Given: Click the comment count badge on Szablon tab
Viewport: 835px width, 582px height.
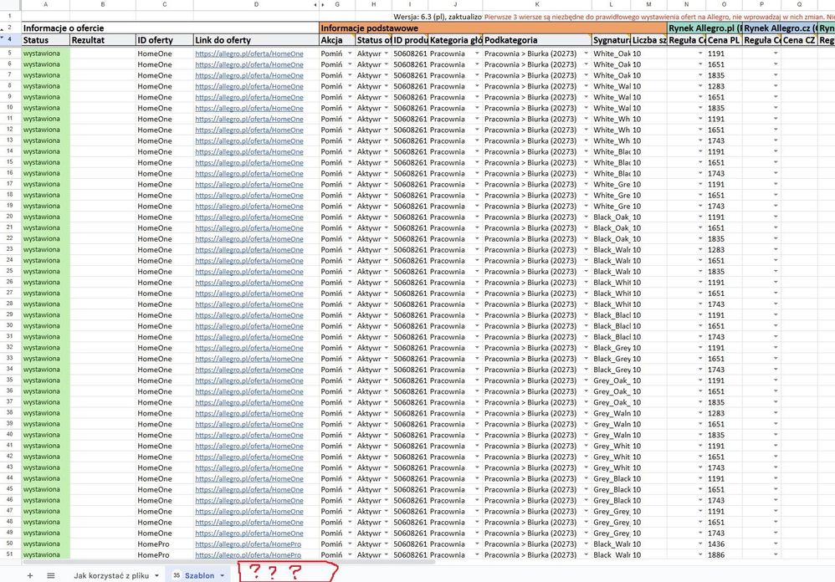Looking at the screenshot, I should coord(176,575).
